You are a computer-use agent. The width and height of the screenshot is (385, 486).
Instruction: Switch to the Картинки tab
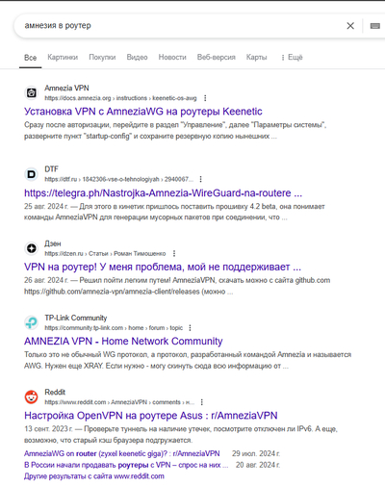(x=63, y=58)
